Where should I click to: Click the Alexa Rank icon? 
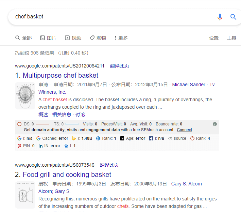click(98, 138)
